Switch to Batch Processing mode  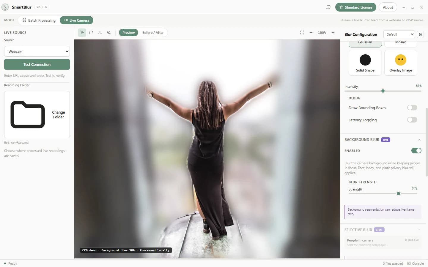[x=39, y=20]
